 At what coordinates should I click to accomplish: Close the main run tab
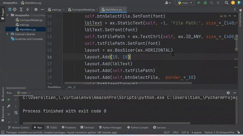pyautogui.click(x=30, y=93)
